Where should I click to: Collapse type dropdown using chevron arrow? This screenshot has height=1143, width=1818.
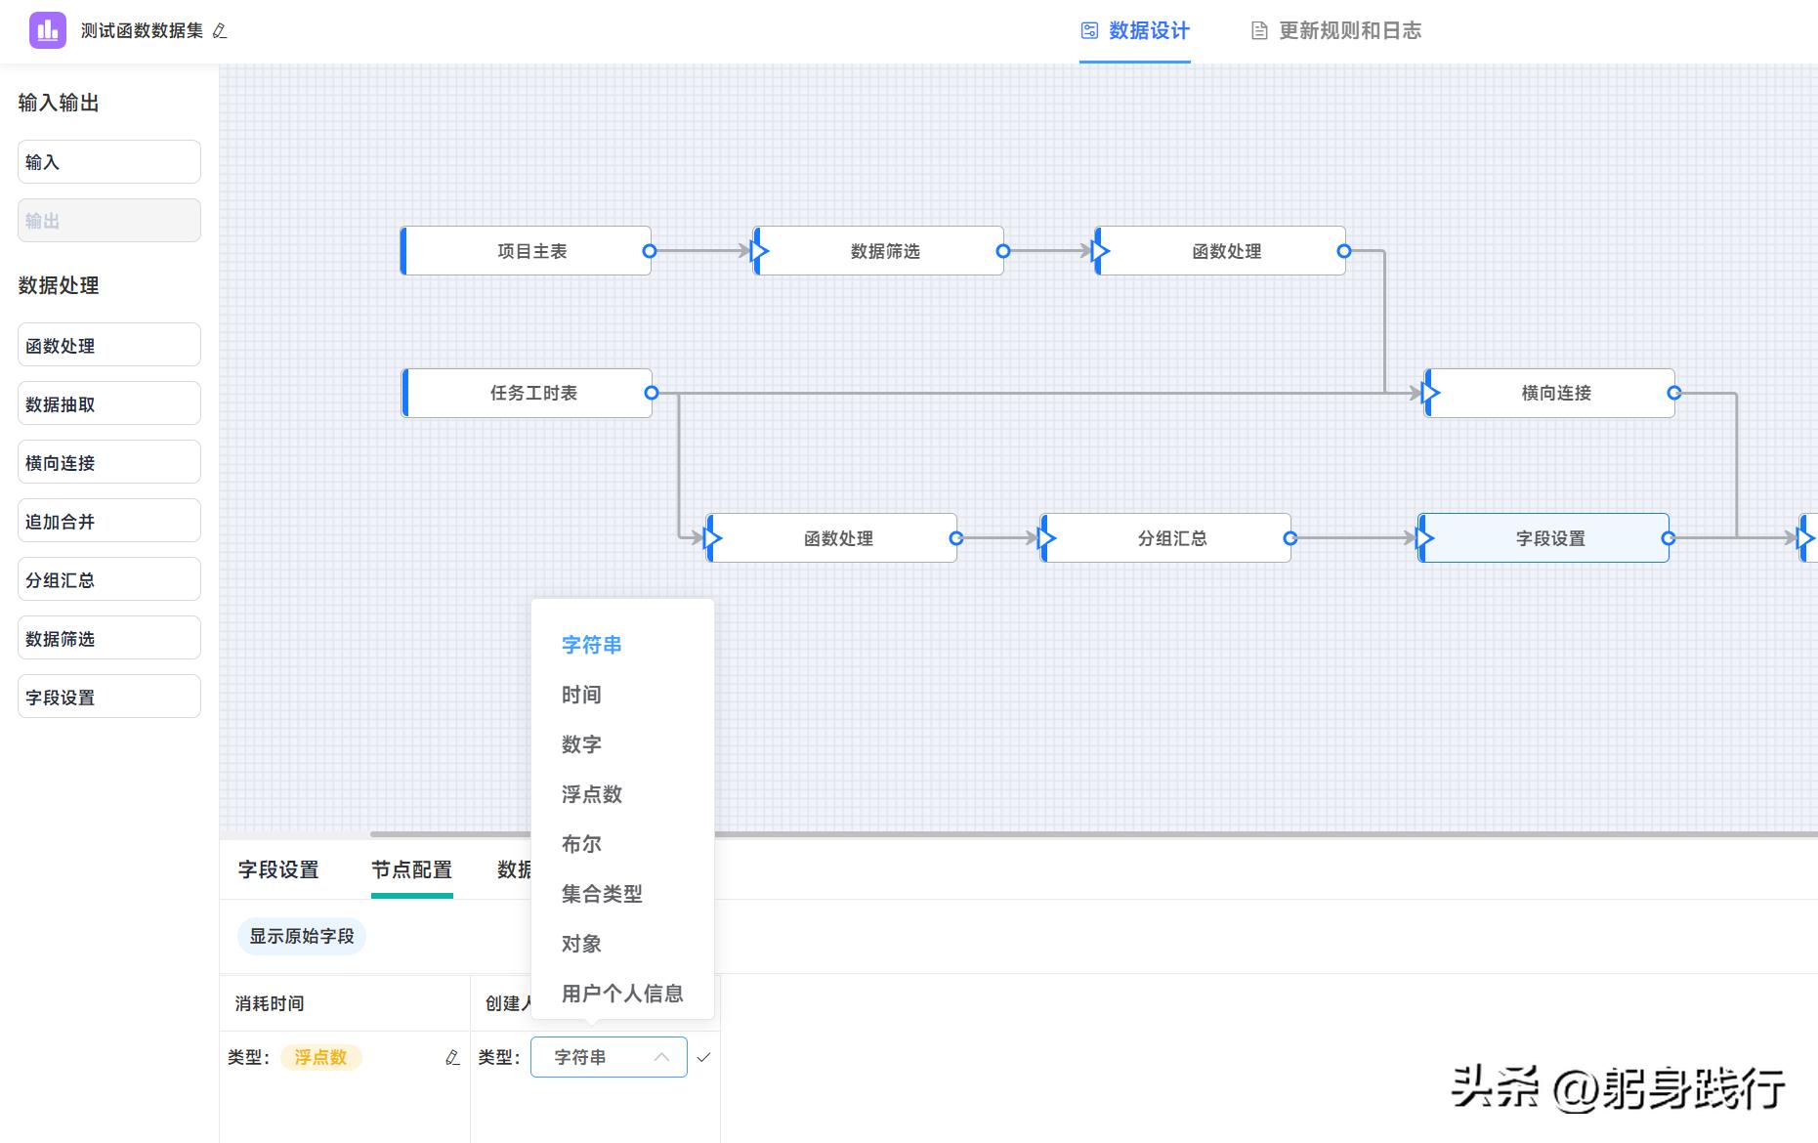[x=661, y=1057]
